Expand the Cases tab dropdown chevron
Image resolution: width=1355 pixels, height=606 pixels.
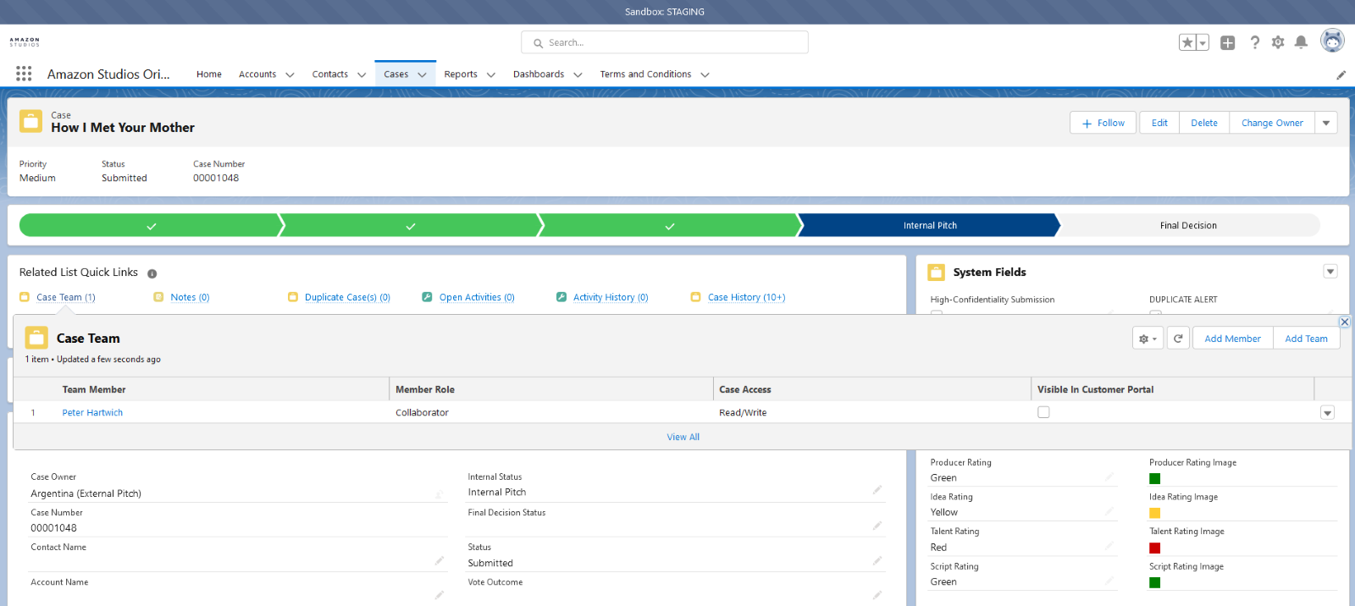click(x=422, y=74)
